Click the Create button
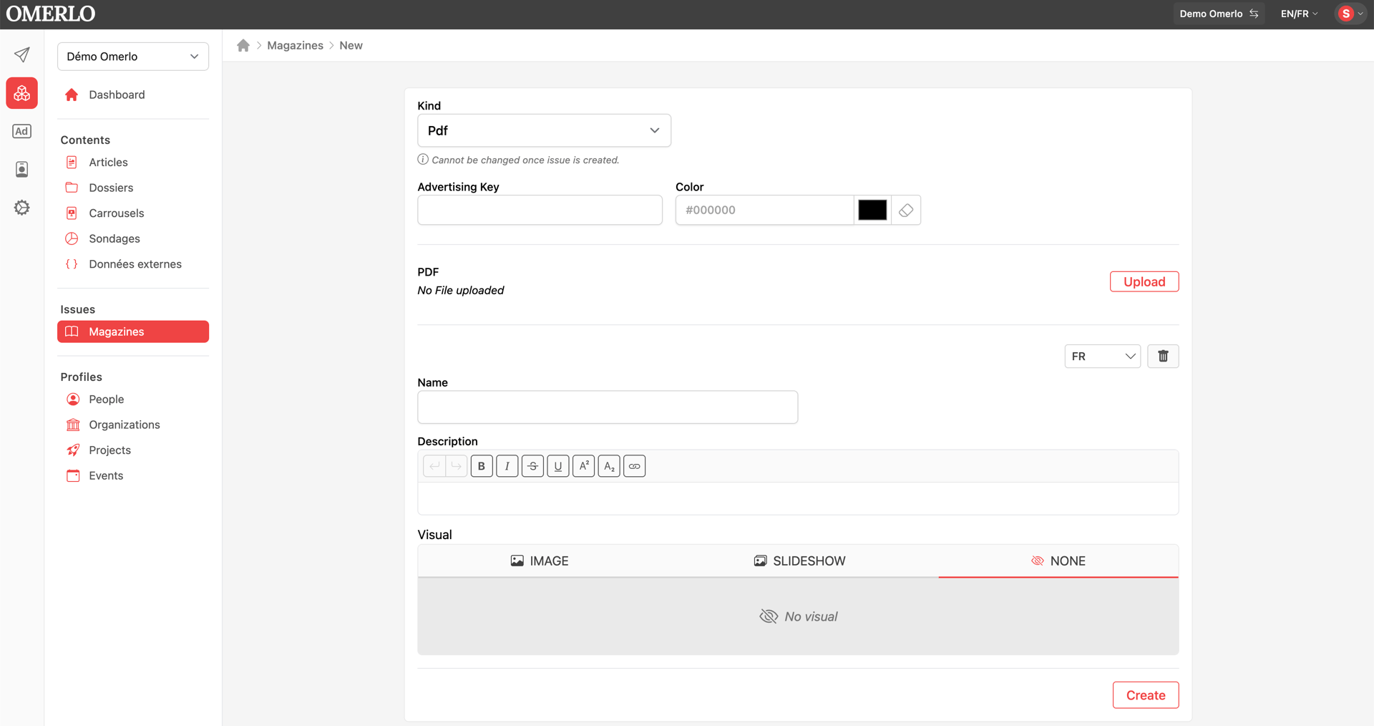Viewport: 1374px width, 726px height. (1146, 695)
